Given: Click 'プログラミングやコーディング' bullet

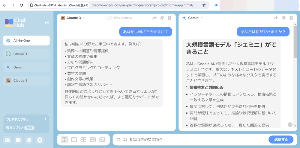Looking at the screenshot, I should 94,68.
